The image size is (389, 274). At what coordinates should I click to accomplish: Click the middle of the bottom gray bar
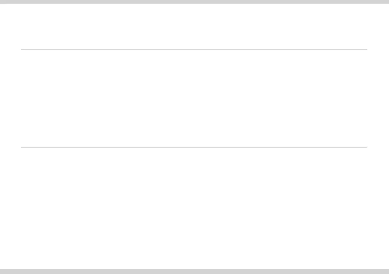tap(194, 271)
